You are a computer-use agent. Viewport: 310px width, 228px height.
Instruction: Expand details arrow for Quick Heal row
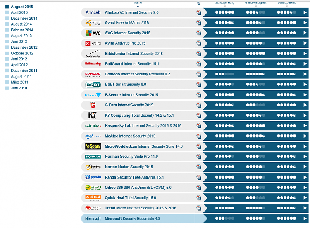point(305,198)
